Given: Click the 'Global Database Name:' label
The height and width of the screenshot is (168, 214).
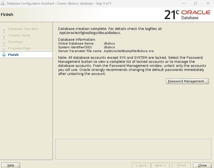Looking at the screenshot, I should point(76,43).
